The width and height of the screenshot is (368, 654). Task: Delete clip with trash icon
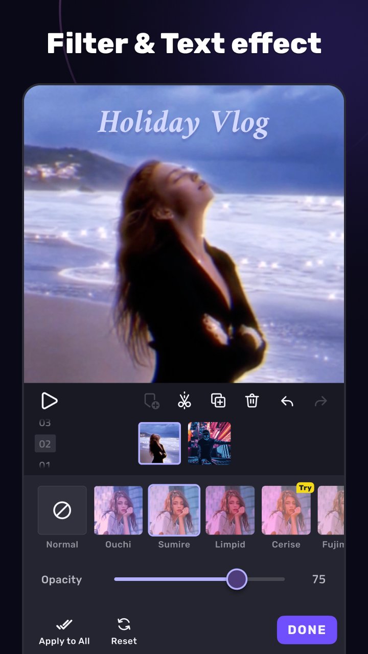point(252,401)
